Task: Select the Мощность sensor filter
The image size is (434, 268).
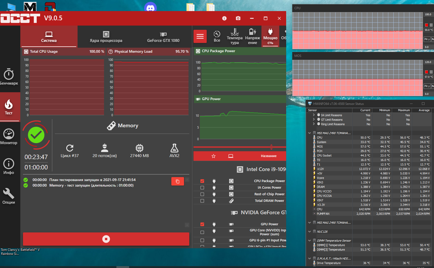Action: click(x=270, y=36)
